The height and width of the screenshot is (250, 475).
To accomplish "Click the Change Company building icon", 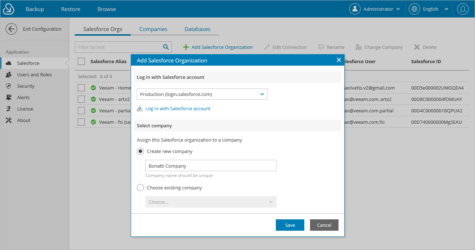I will tap(359, 47).
